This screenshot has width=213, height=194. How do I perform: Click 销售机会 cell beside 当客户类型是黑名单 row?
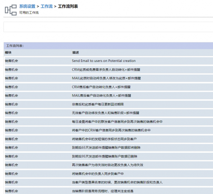12,183
